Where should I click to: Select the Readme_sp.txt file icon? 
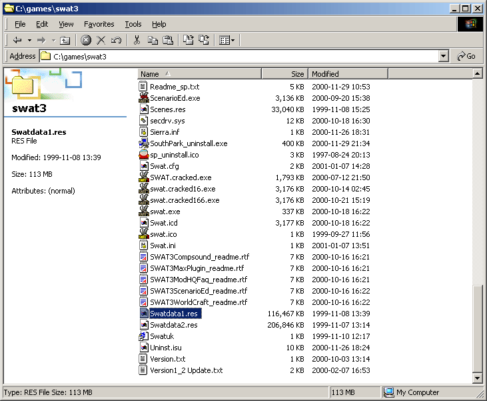click(x=143, y=86)
